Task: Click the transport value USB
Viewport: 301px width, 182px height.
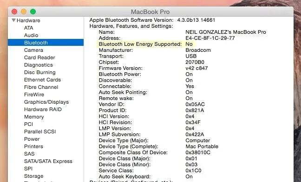Action: (191, 56)
